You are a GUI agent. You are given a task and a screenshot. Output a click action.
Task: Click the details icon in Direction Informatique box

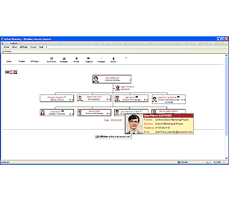[x=107, y=114]
